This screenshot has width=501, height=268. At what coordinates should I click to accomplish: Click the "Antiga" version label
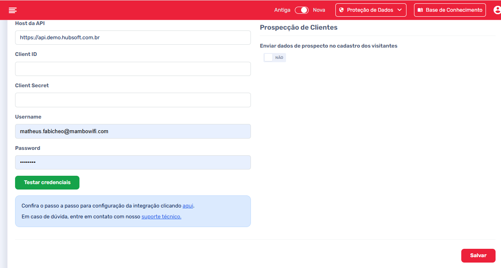pos(283,10)
